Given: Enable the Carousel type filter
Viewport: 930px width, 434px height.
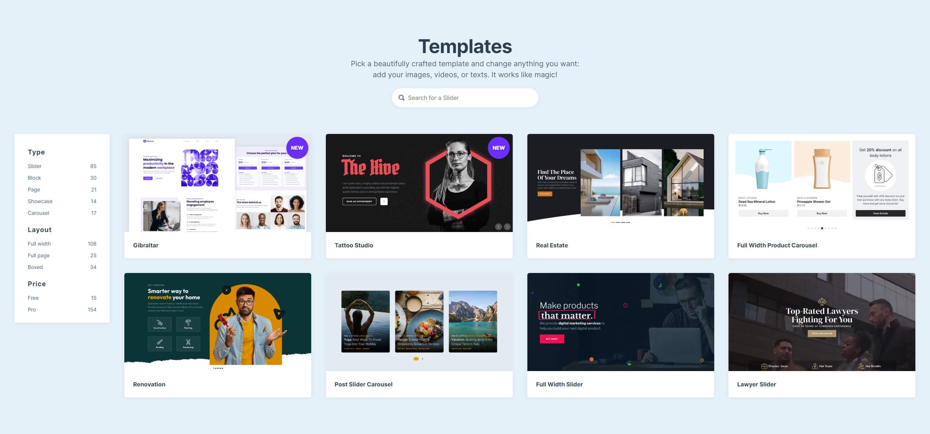Looking at the screenshot, I should (38, 213).
